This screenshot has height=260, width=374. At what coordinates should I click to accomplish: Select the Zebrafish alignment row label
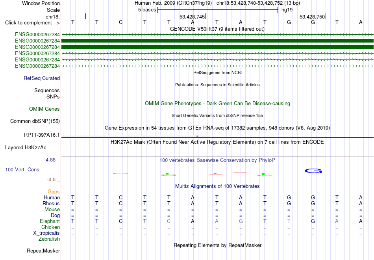point(49,239)
